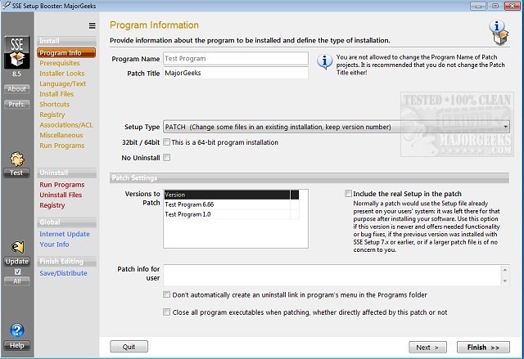
Task: Click the Patch Settings header bar
Action: click(x=309, y=177)
